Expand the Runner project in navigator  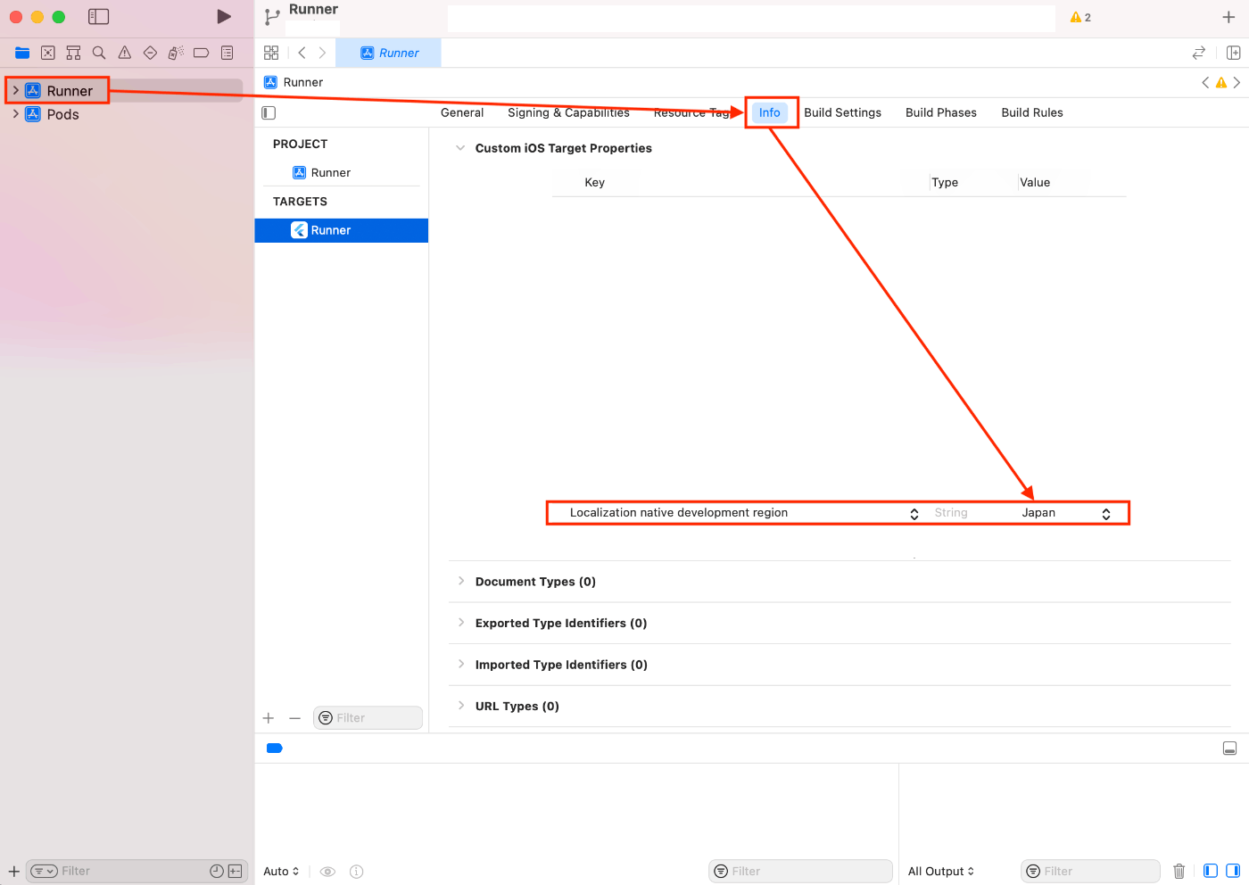(15, 90)
